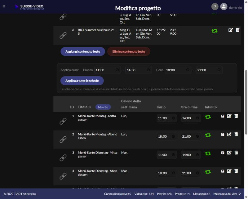Select the Mo–So filter pill

click(103, 107)
